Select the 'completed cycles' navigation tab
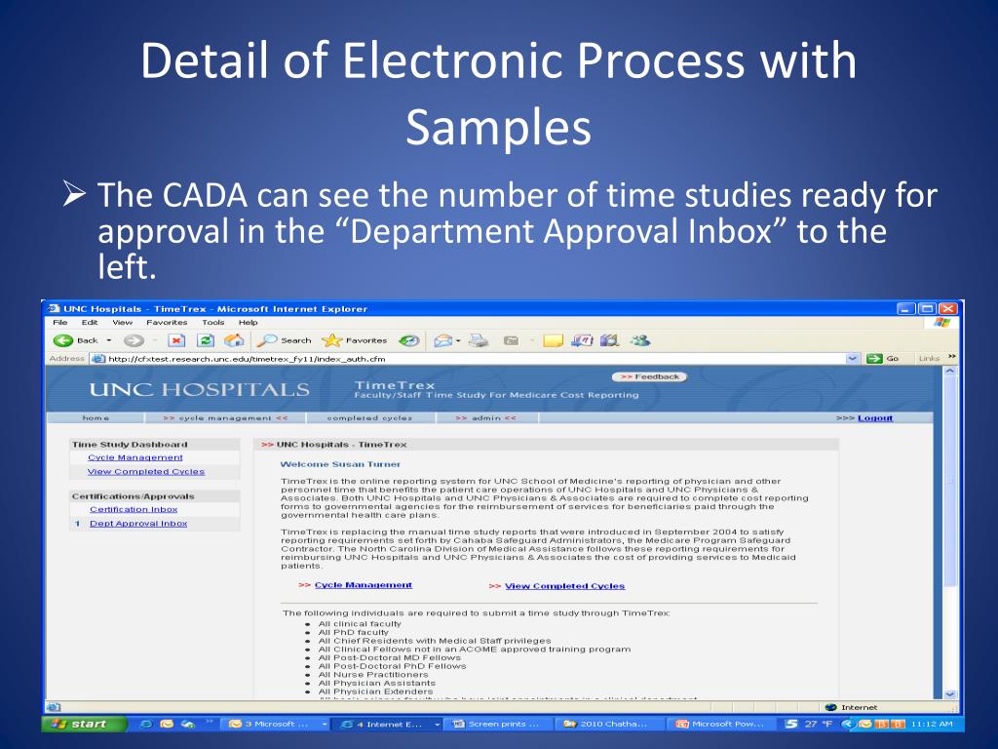998x749 pixels. tap(369, 417)
